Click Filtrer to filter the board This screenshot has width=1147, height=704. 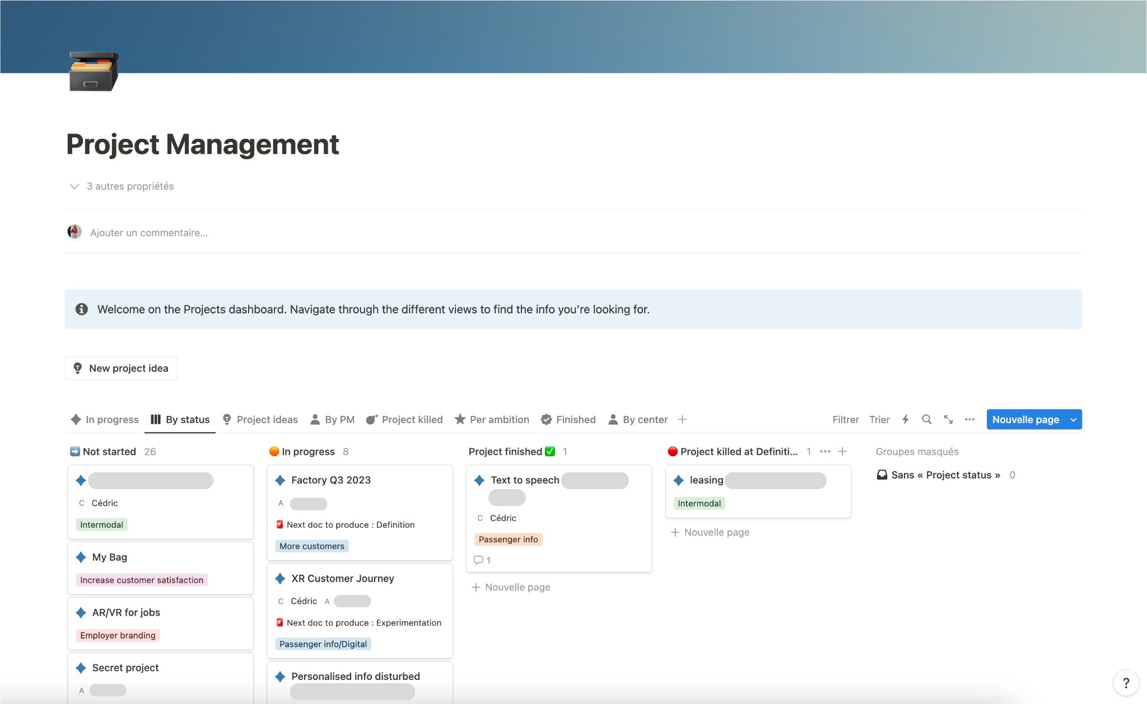(845, 420)
